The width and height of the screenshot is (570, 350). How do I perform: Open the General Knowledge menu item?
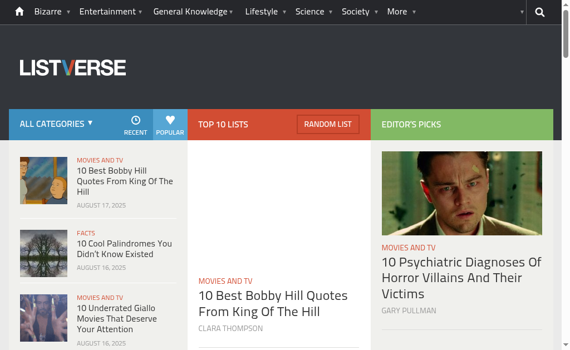[190, 12]
